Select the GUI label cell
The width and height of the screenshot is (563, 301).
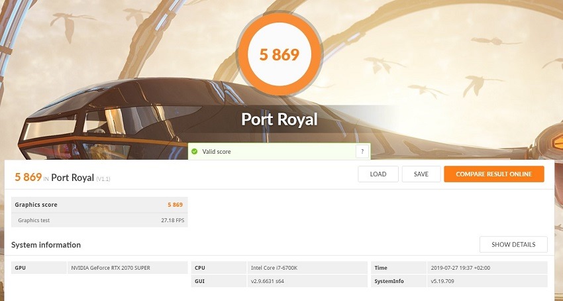(x=219, y=281)
